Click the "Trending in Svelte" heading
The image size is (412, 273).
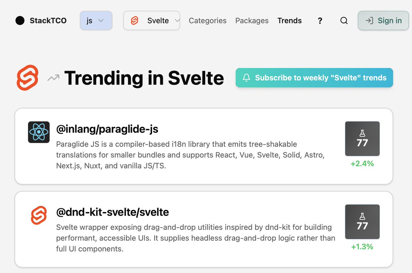pyautogui.click(x=144, y=78)
